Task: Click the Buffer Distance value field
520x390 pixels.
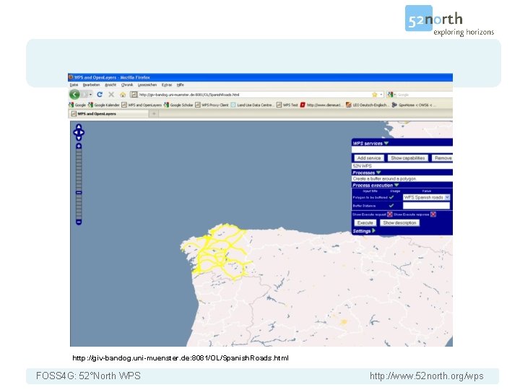Action: 426,206
